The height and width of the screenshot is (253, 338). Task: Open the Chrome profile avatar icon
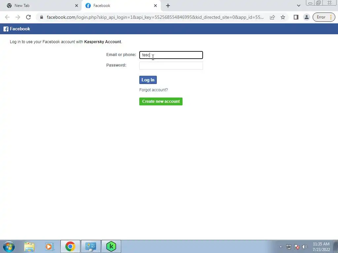pos(306,17)
